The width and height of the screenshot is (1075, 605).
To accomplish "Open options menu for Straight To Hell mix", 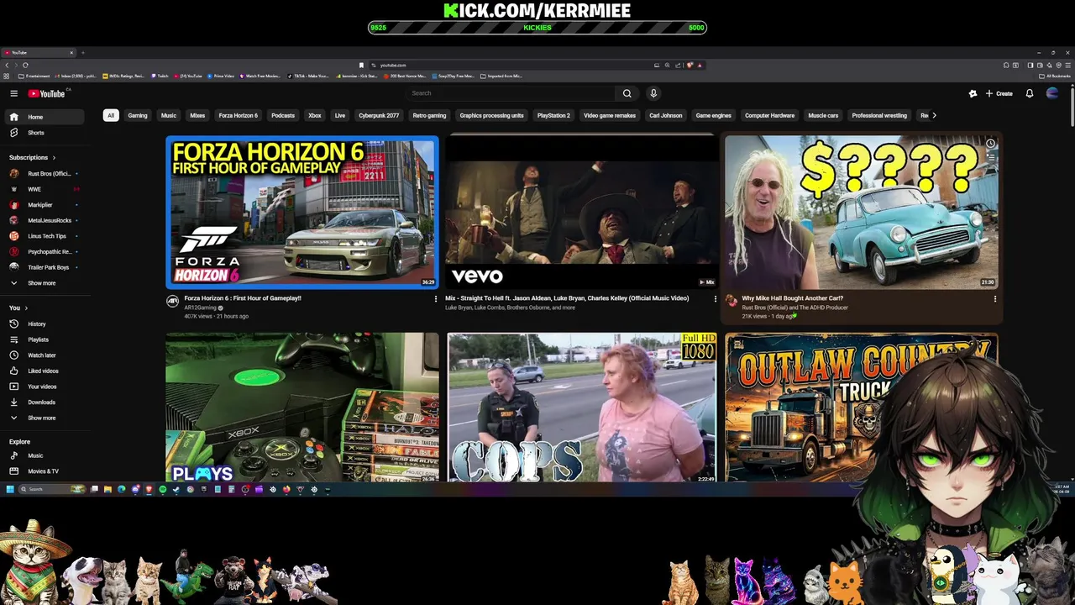I will pyautogui.click(x=715, y=298).
